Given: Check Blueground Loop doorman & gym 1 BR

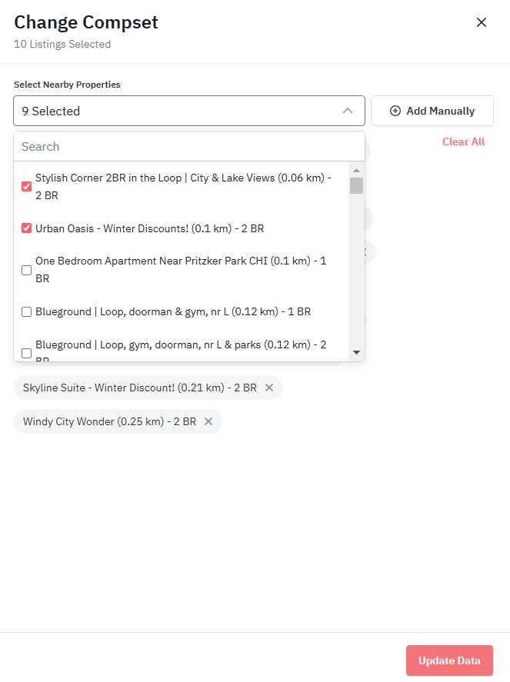Looking at the screenshot, I should coord(27,312).
